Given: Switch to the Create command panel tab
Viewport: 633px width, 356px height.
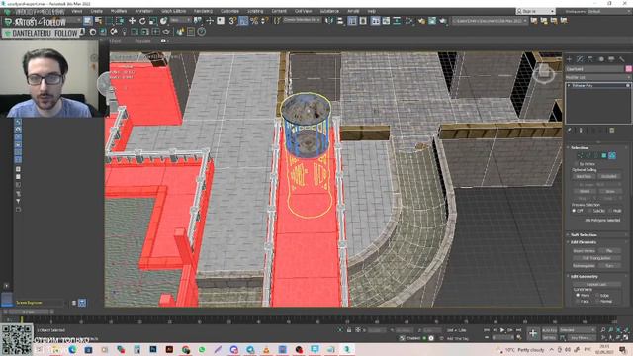Looking at the screenshot, I should click(x=570, y=59).
